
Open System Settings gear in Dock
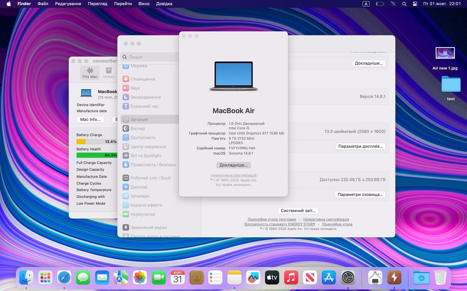click(348, 277)
